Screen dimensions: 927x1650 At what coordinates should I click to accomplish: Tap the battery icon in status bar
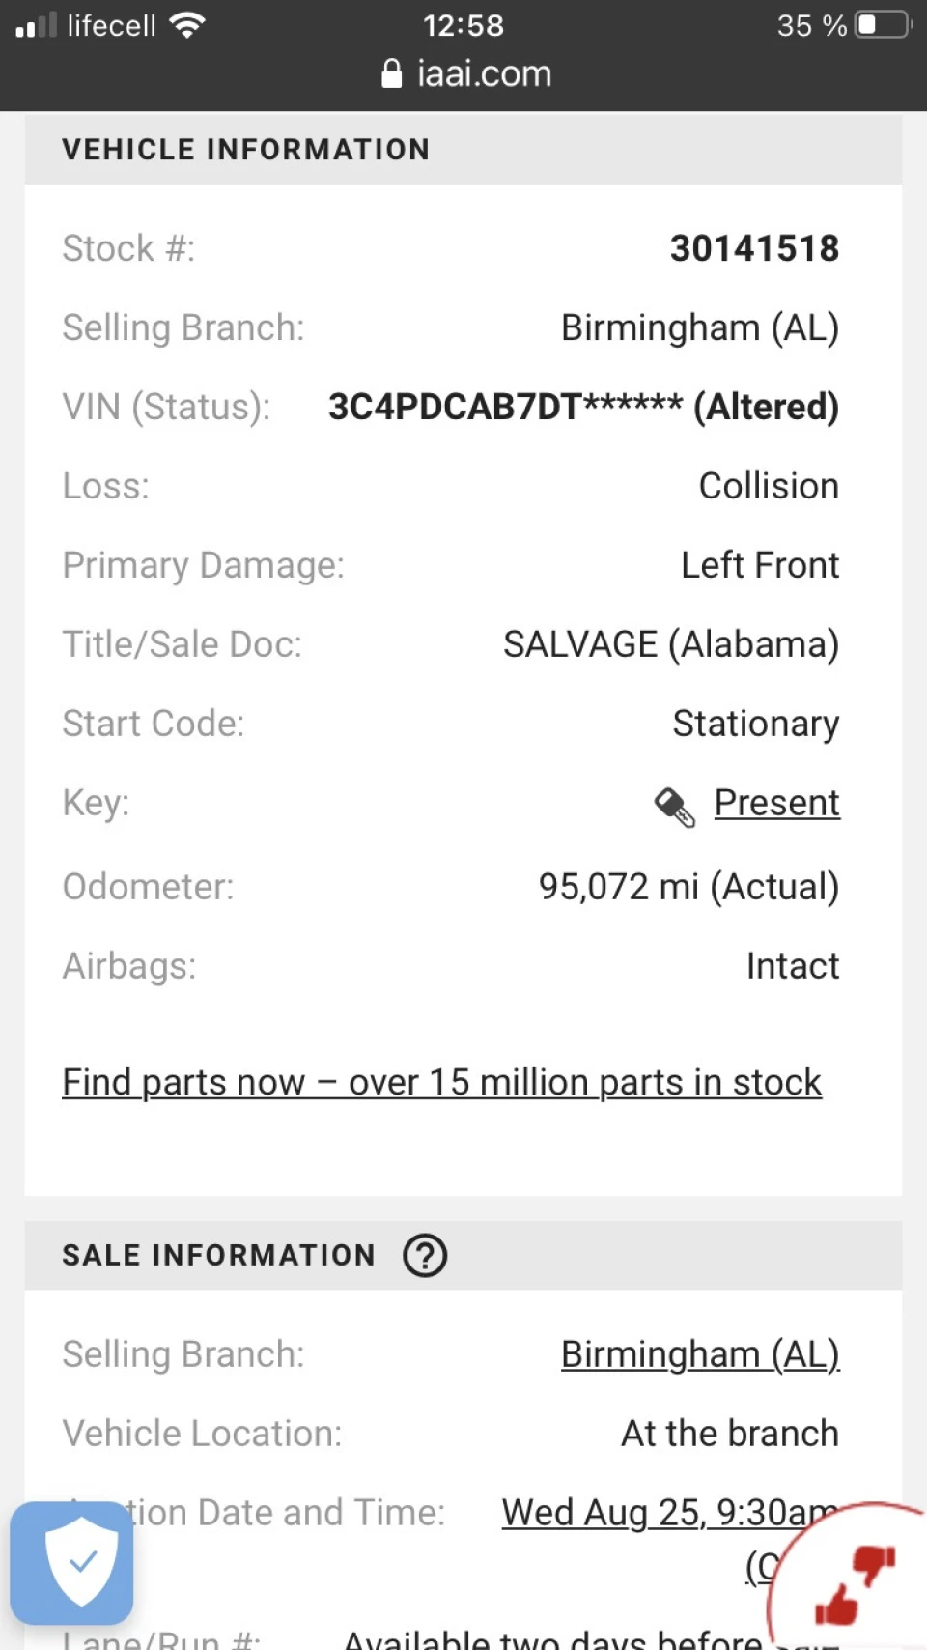point(884,24)
